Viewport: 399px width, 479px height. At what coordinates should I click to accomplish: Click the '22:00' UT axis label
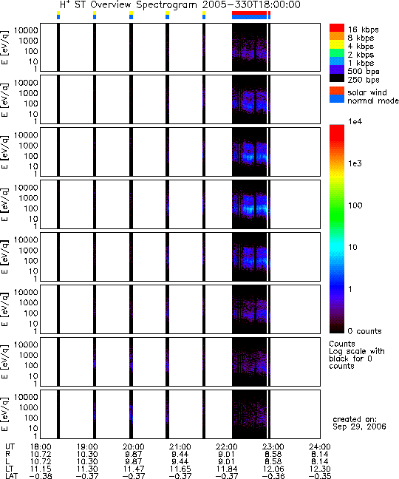pyautogui.click(x=227, y=446)
